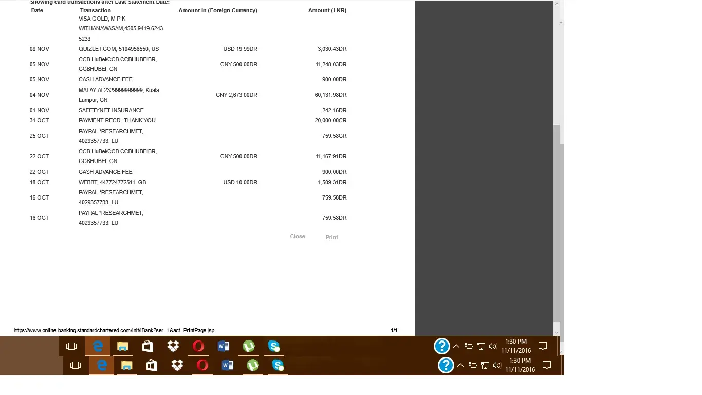This screenshot has width=702, height=395.
Task: Open Task View in the upper taskbar row
Action: tap(71, 346)
